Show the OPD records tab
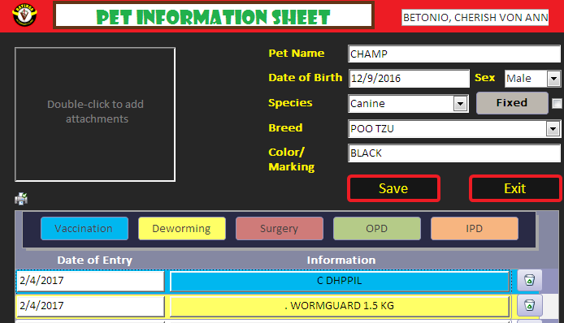 coord(376,229)
